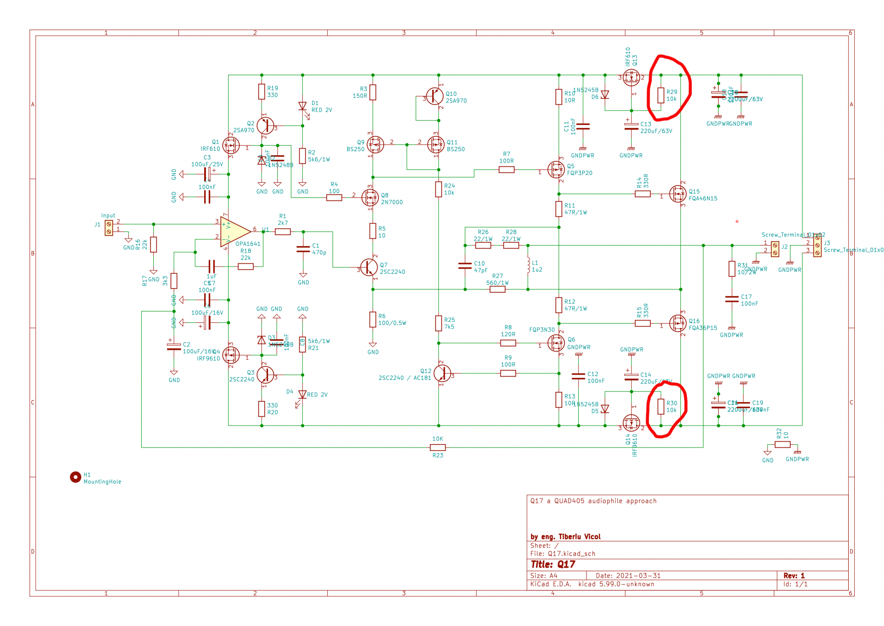Click the Q4 IRF9610 MOSFET symbol

point(231,355)
